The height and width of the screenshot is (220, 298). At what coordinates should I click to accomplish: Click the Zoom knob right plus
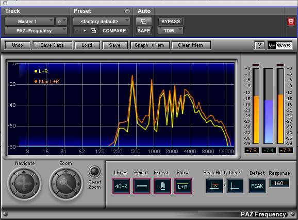pyautogui.click(x=78, y=184)
